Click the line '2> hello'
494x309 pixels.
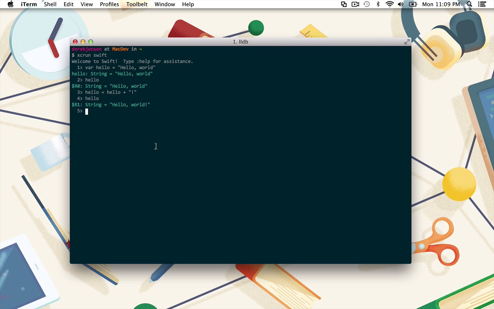pyautogui.click(x=88, y=80)
